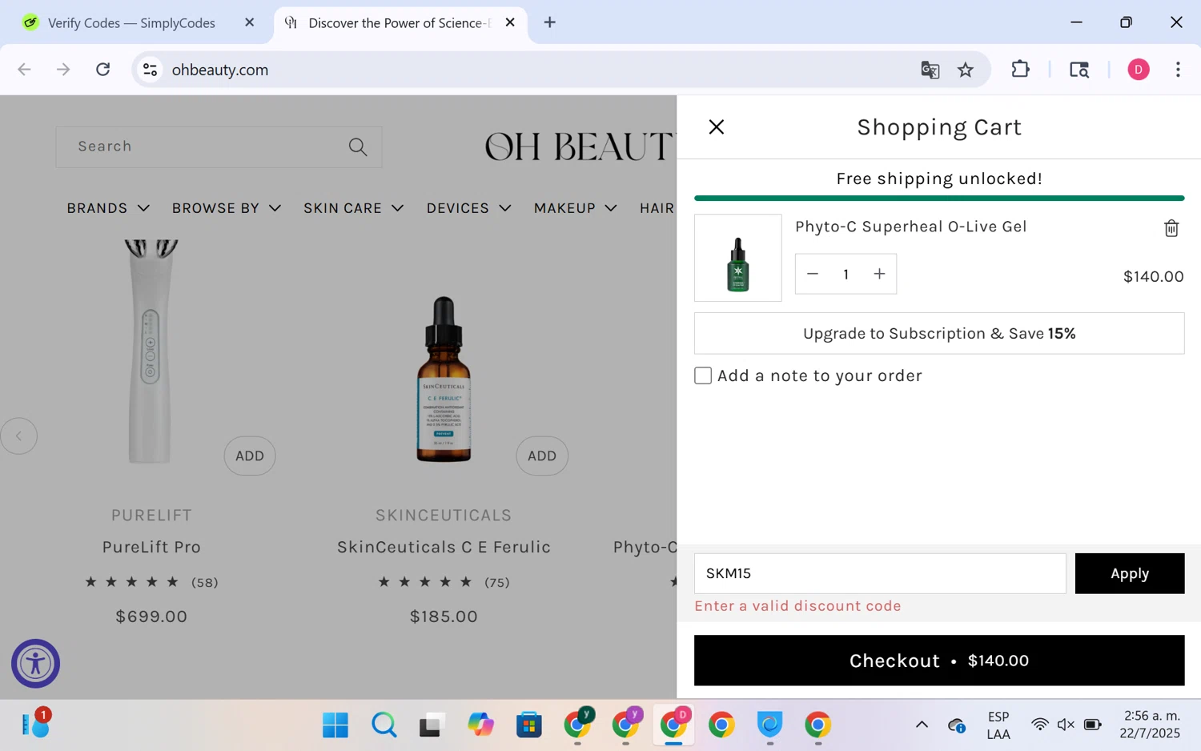Select the Discover the Power of Science tab
The image size is (1201, 751).
click(399, 22)
